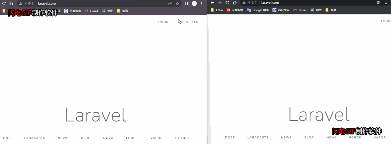Viewport: 391px width, 144px height.
Task: Go forward in the right browser window
Action: (220, 3)
